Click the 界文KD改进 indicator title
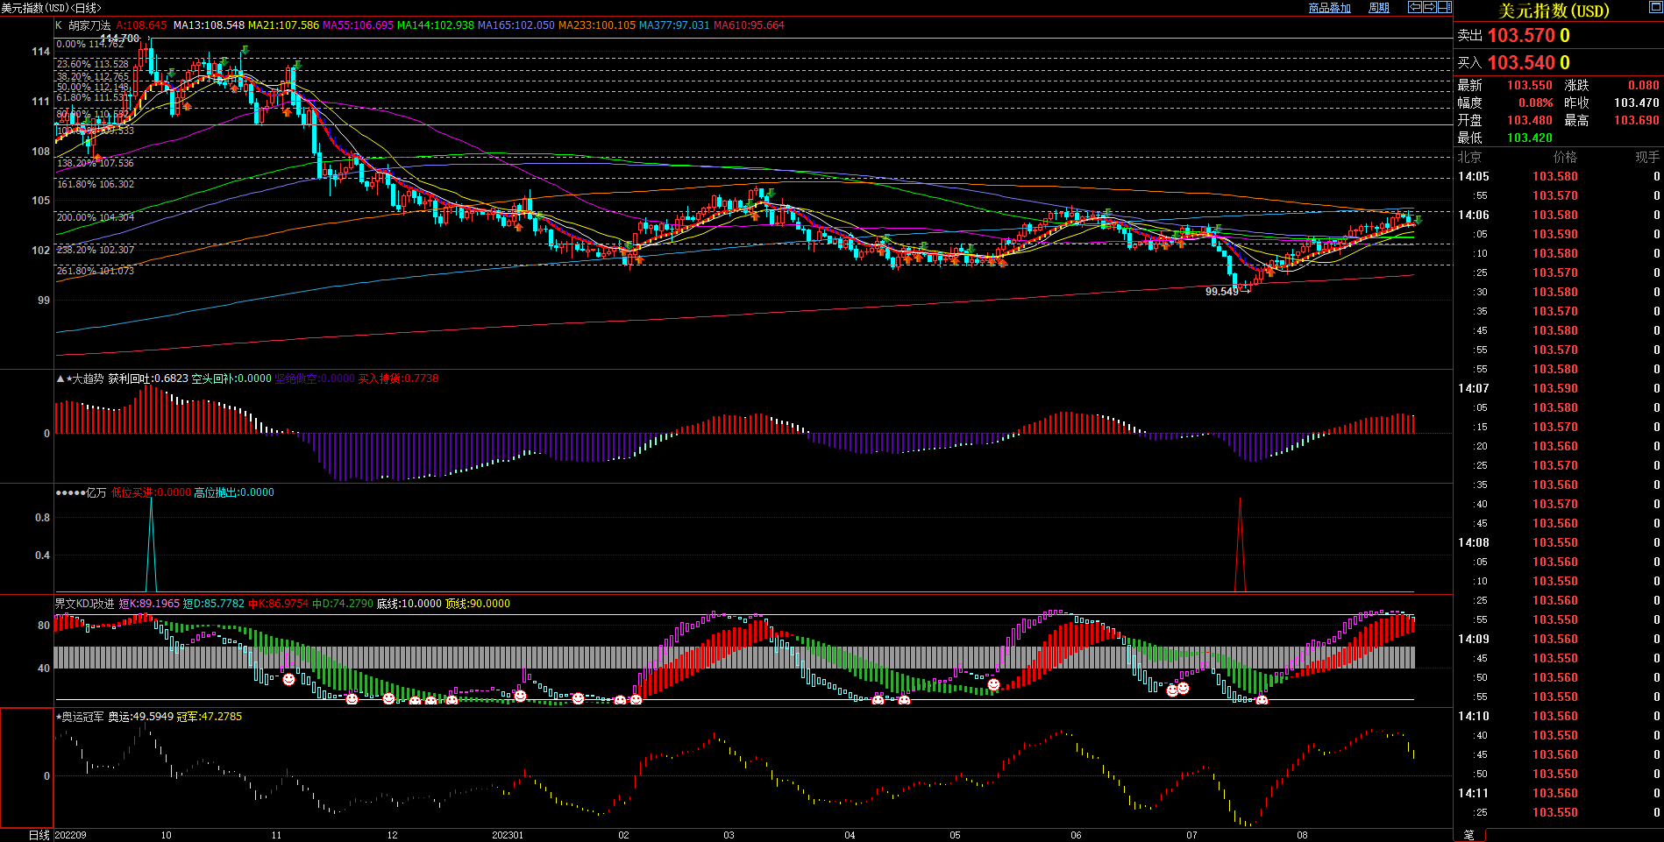The width and height of the screenshot is (1664, 842). pos(84,604)
